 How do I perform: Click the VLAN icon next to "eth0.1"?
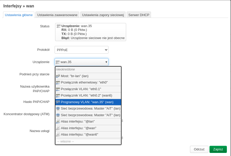coord(58,89)
